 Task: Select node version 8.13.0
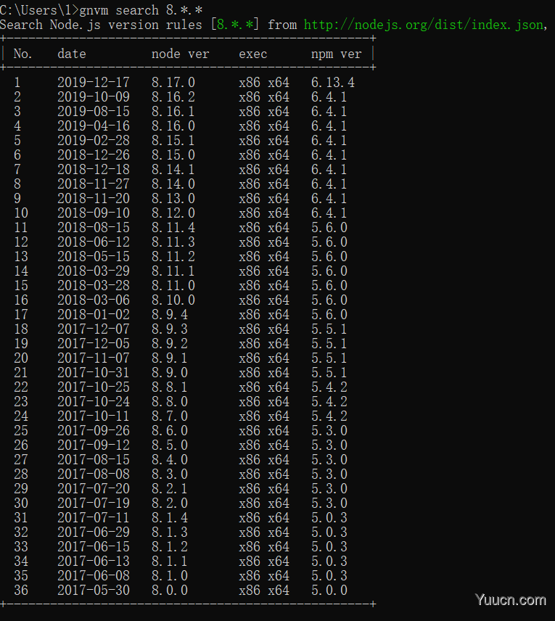(173, 199)
